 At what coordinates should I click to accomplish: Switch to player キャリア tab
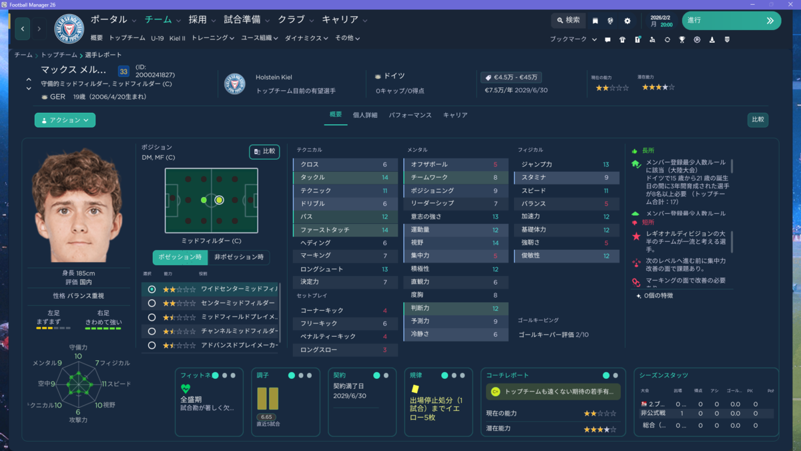(455, 116)
